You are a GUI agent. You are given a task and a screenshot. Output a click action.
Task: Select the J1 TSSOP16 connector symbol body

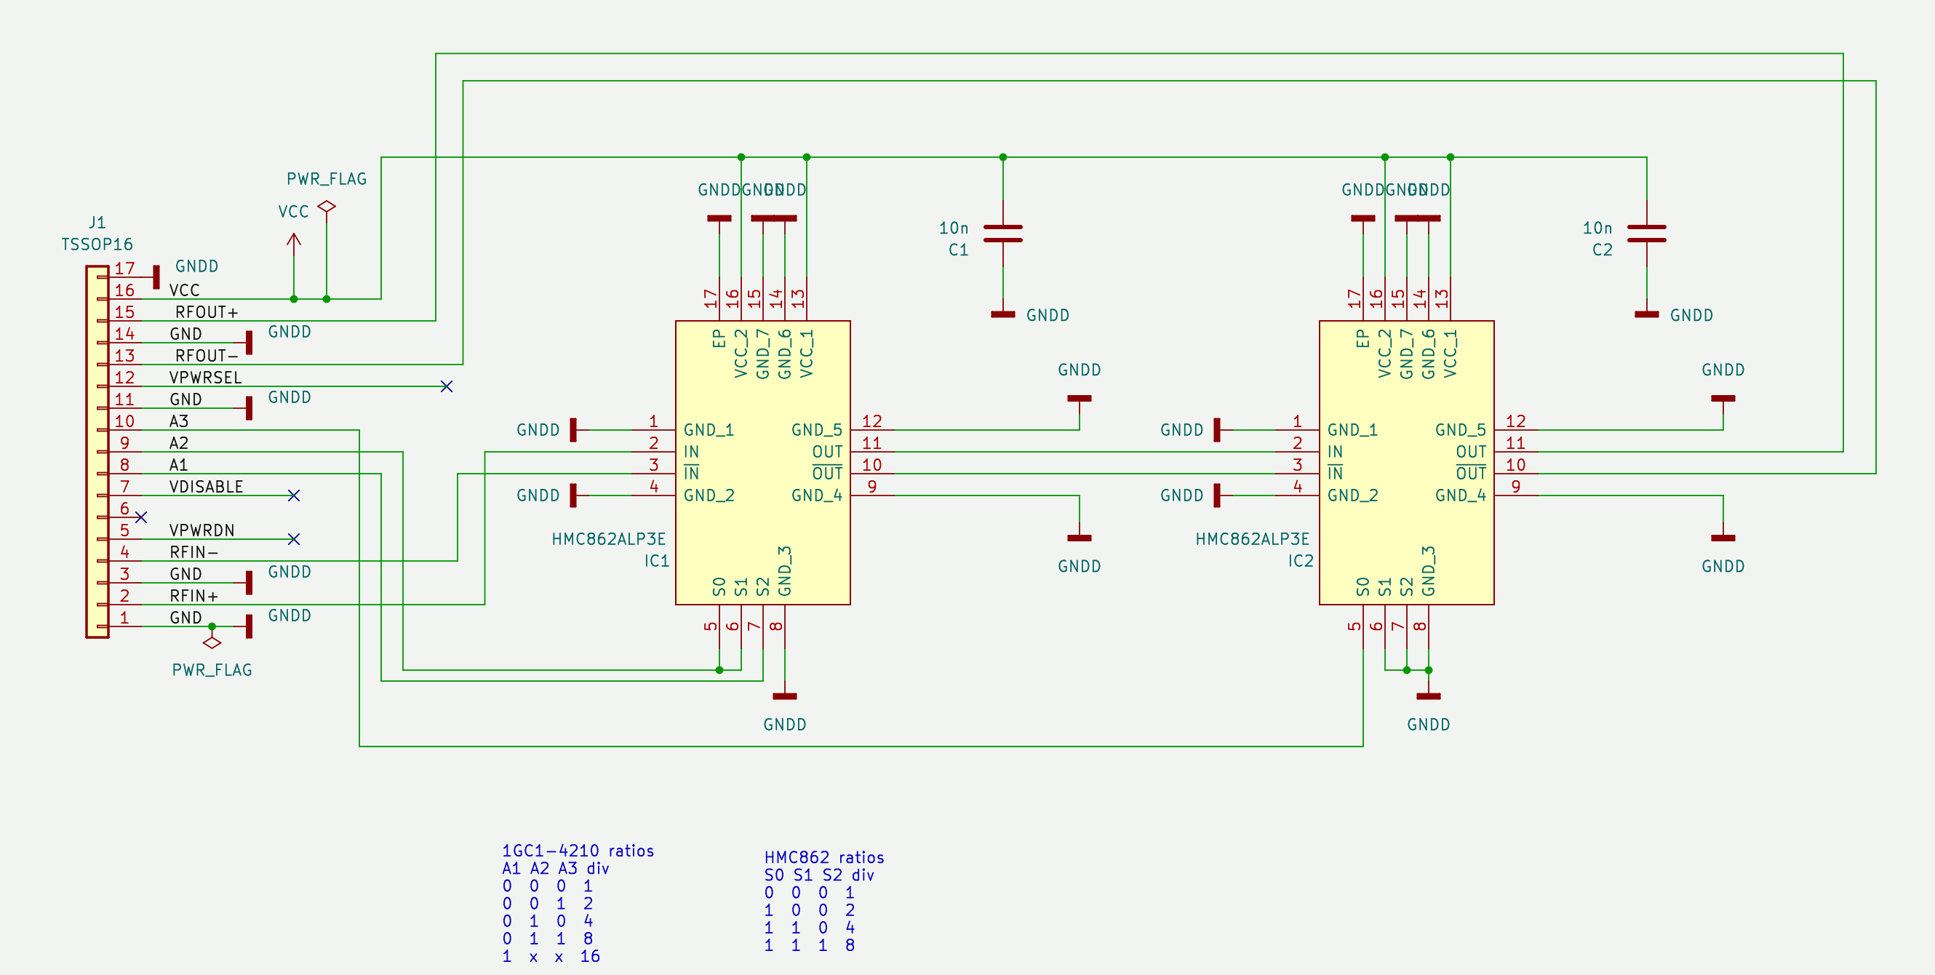pos(97,452)
